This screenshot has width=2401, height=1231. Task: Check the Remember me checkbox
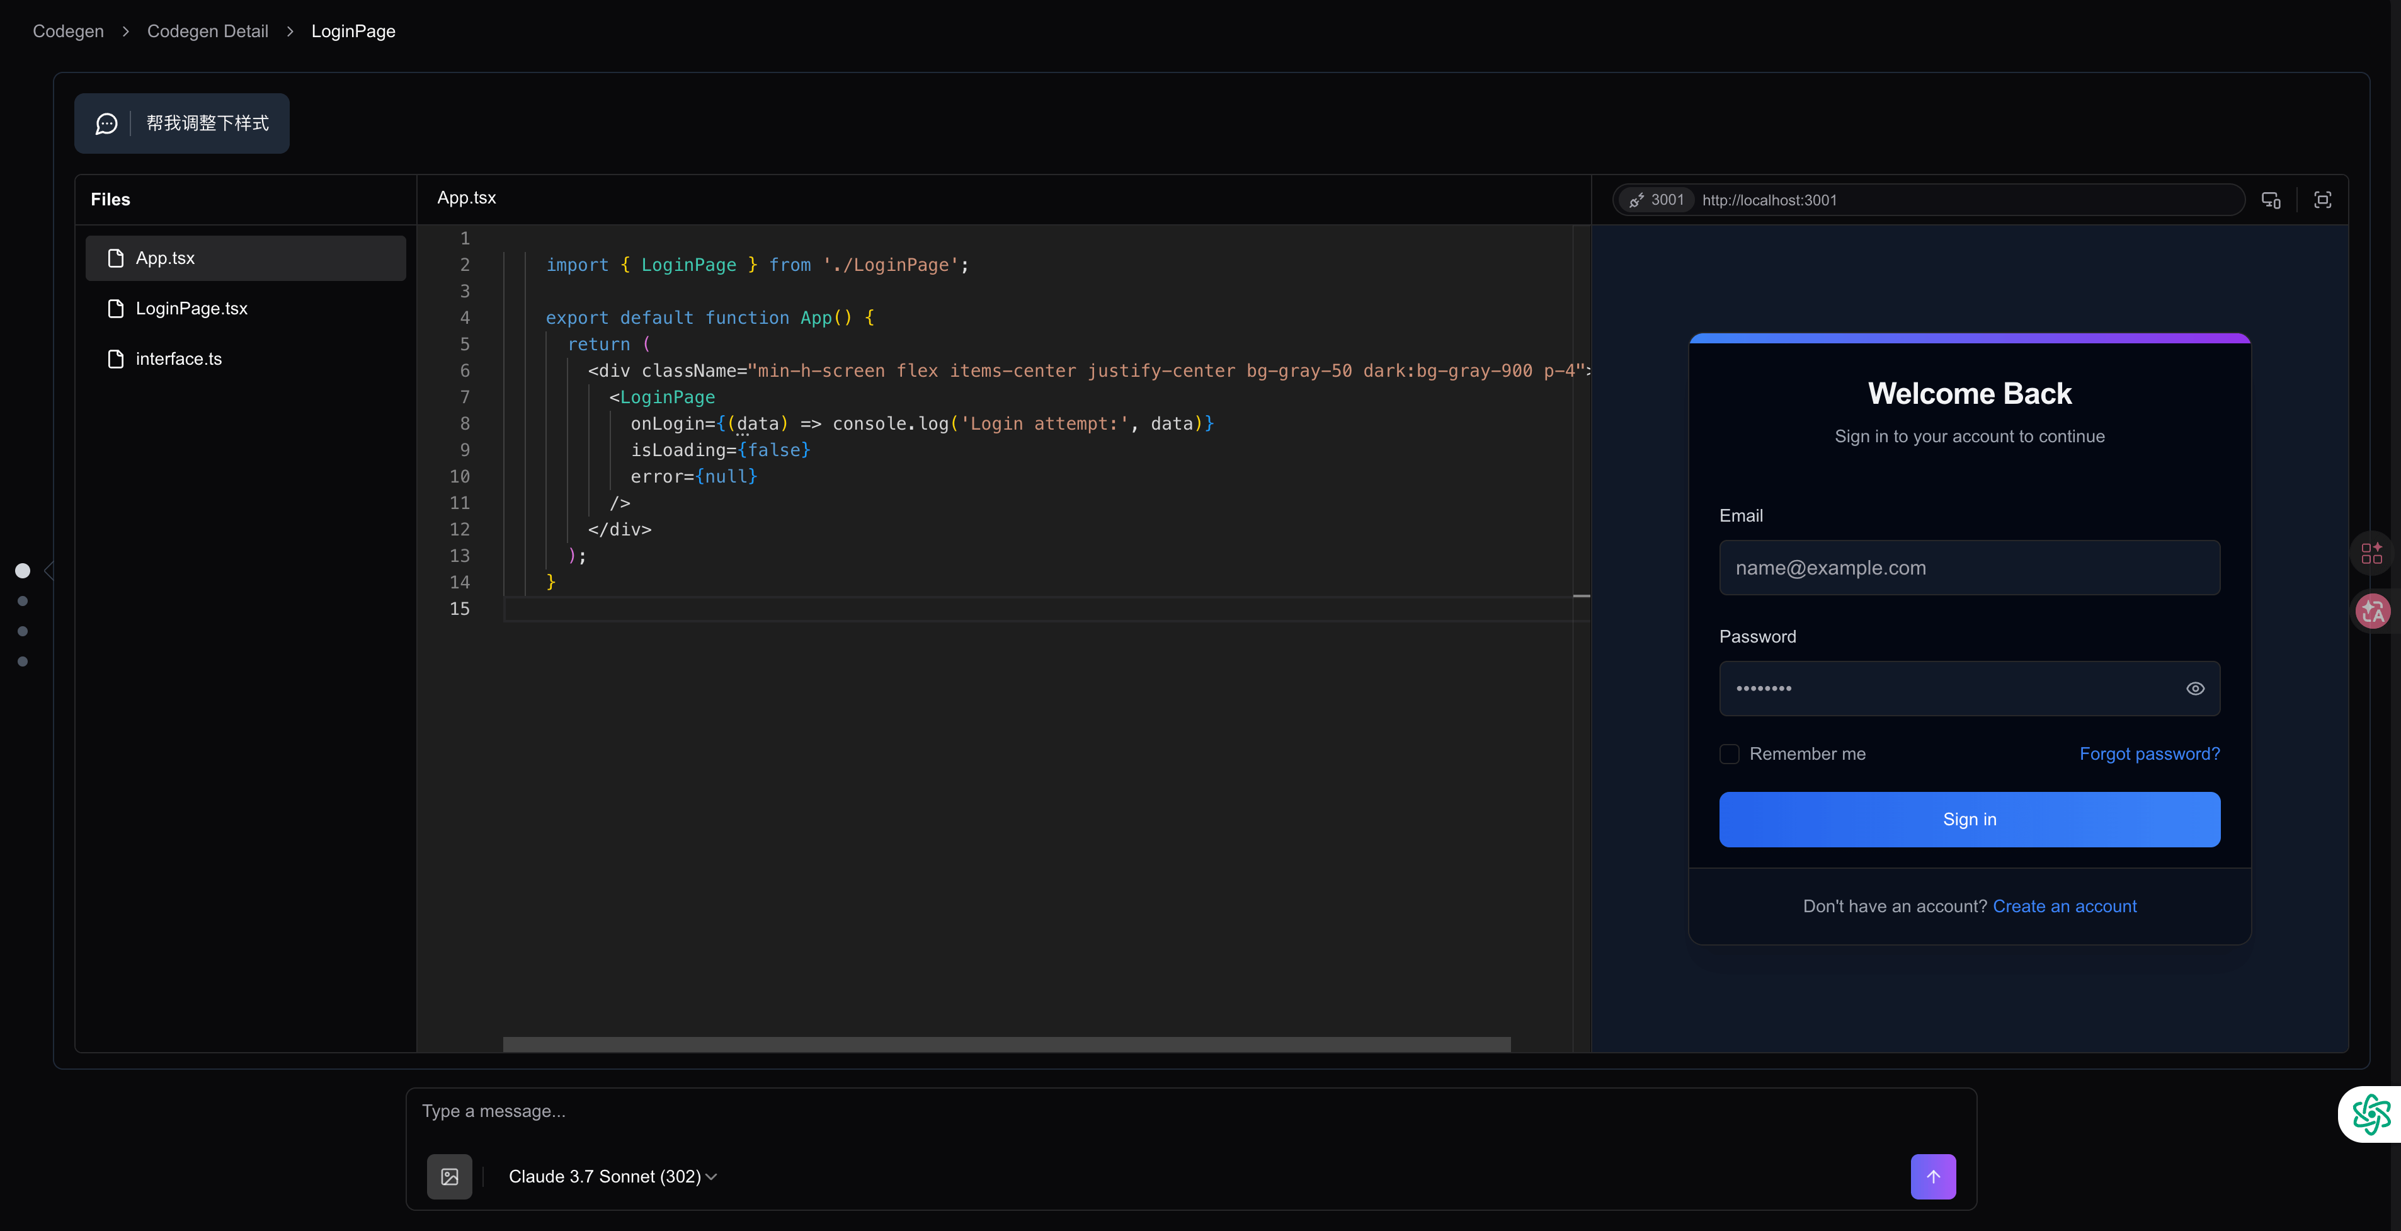tap(1729, 753)
